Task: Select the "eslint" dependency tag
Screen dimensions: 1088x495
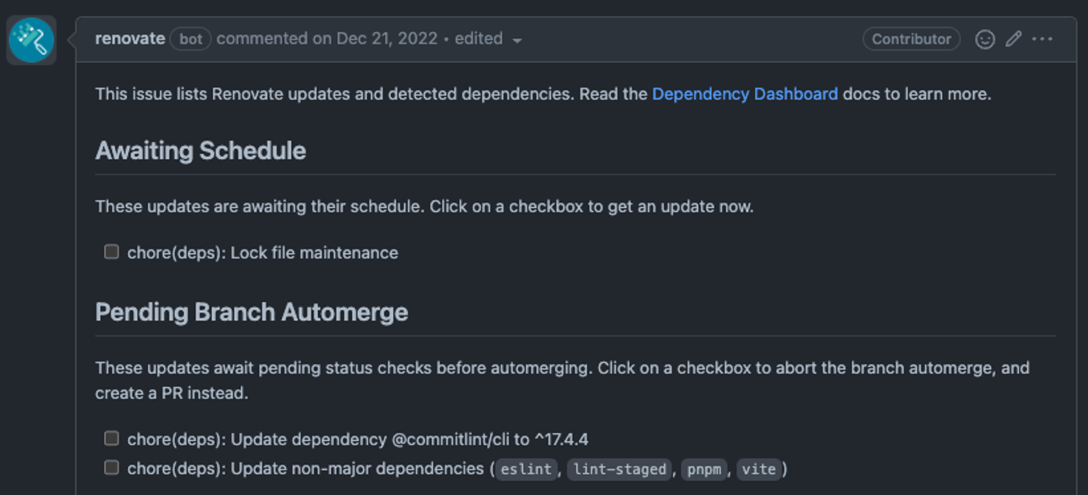Action: 525,469
